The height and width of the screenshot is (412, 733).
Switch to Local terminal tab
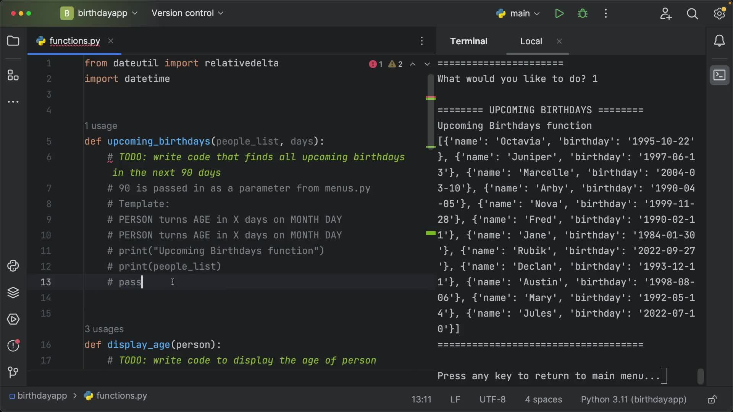(531, 41)
